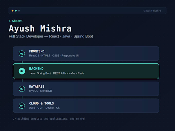Click the Full Stack Developer subtitle
175x131 pixels.
51,36
